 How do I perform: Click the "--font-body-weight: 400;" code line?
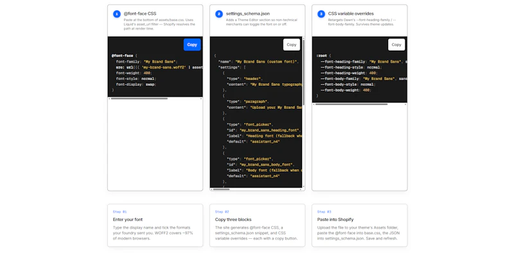346,90
